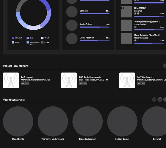Open Beyoncé portrait in recent artists
Screen dimensions: 166x148
tap(154, 121)
